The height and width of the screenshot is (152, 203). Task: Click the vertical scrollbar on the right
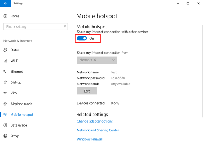point(202,71)
